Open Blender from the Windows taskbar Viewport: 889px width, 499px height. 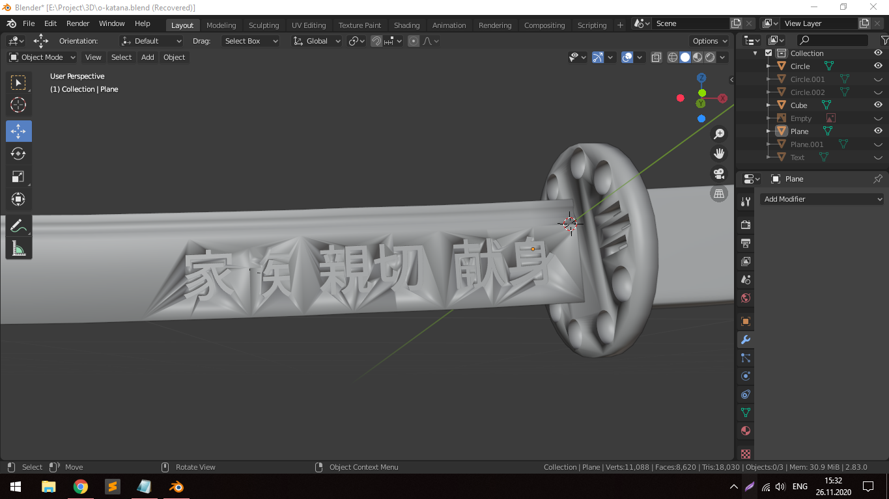[176, 487]
